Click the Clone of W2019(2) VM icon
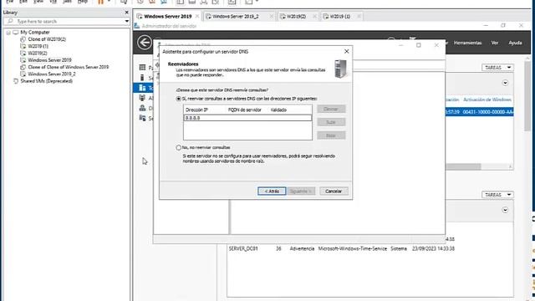The width and height of the screenshot is (535, 301). (x=23, y=39)
